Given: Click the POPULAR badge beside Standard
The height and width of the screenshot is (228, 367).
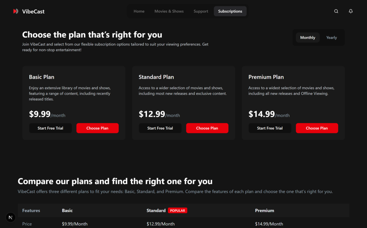Looking at the screenshot, I should [178, 211].
